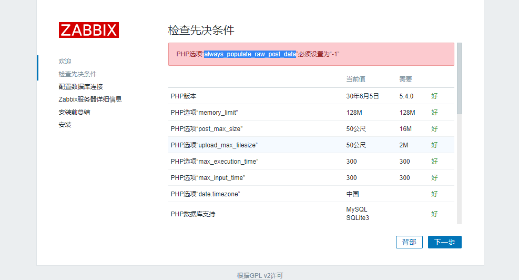519x280 pixels.
Task: Click the 当前值 column header
Action: 356,79
